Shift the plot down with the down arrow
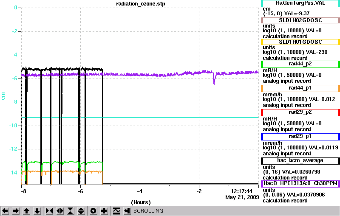This screenshot has height=216, width=340. pyautogui.click(x=37, y=211)
